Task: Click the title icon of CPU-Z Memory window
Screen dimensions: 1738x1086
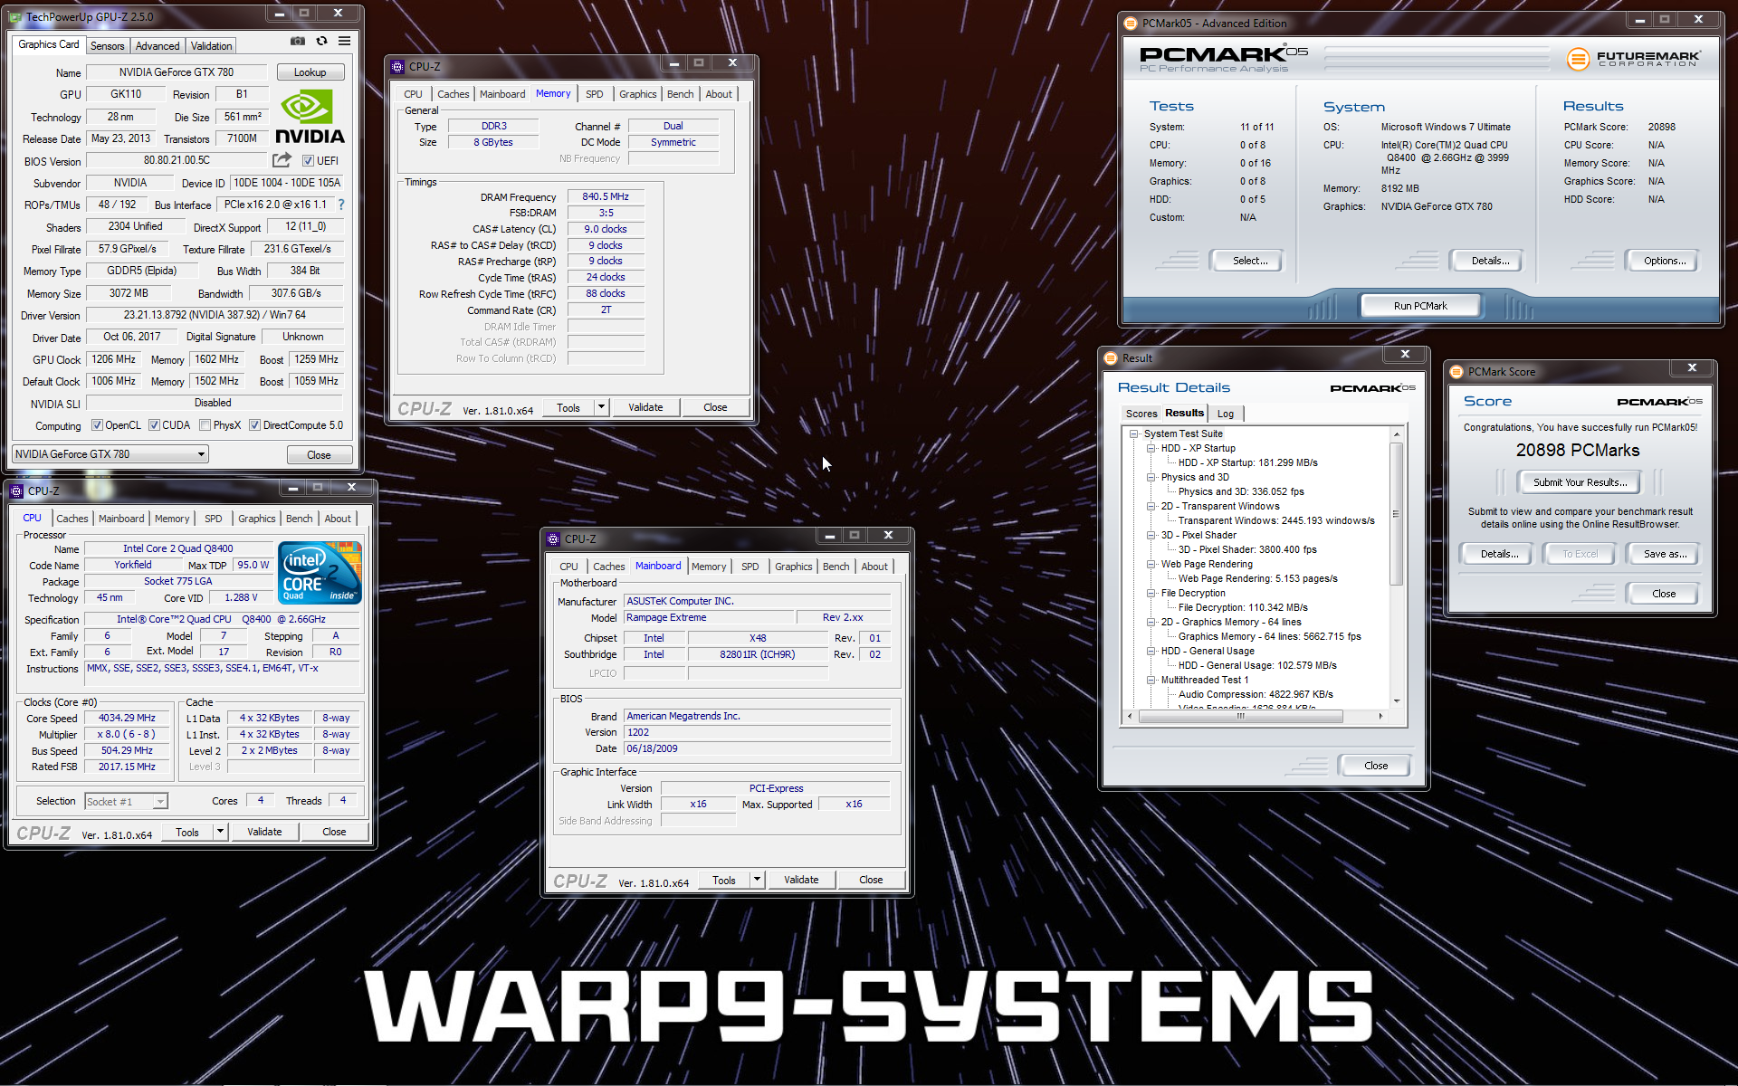Action: [397, 67]
